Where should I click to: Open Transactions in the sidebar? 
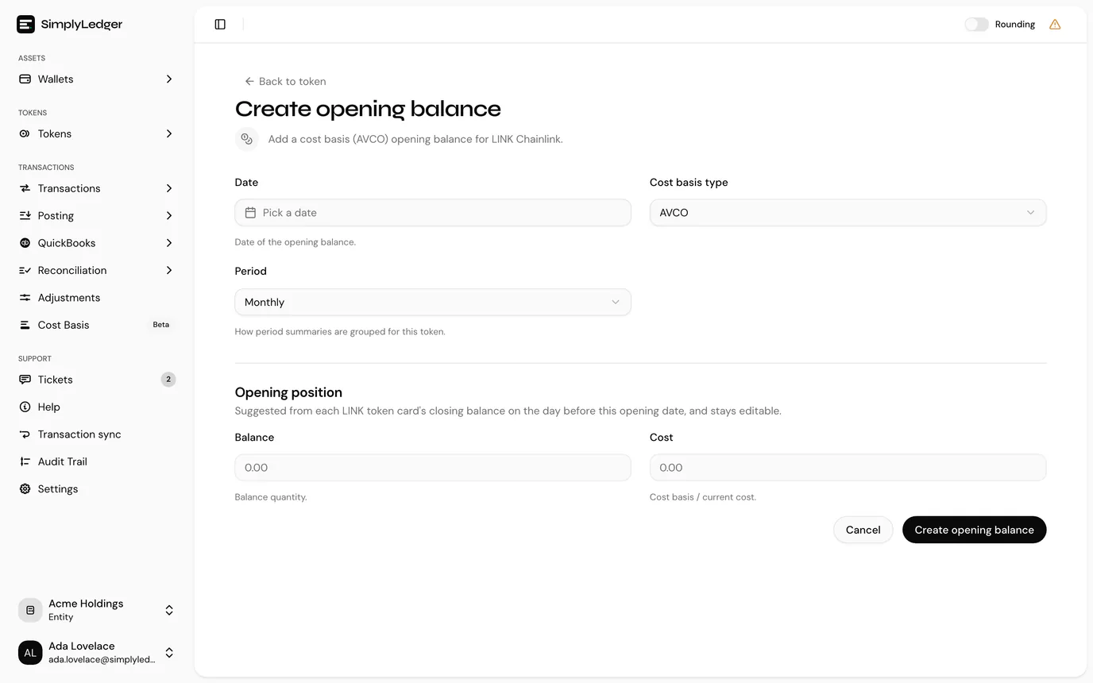pos(97,188)
